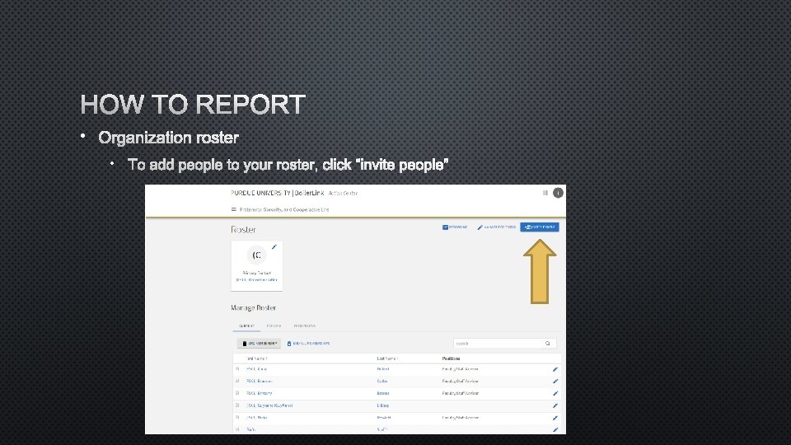
Task: Open the hamburger menu beside Fraternity, Sorority line
Action: tap(233, 209)
